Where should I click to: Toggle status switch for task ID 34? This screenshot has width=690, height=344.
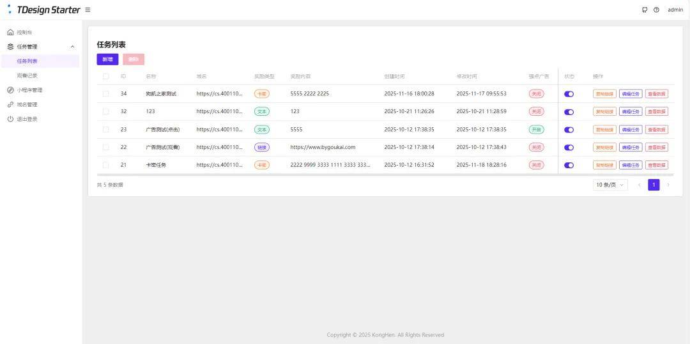[x=569, y=94]
